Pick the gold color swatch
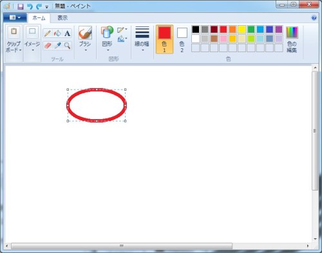The width and height of the screenshot is (322, 253). pyautogui.click(x=232, y=39)
